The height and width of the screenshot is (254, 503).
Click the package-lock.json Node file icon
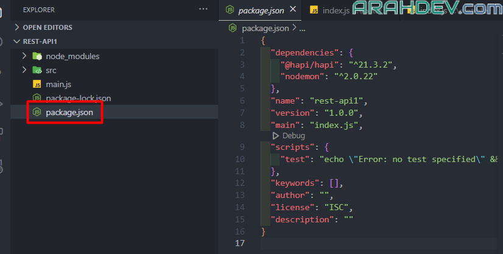click(x=37, y=98)
